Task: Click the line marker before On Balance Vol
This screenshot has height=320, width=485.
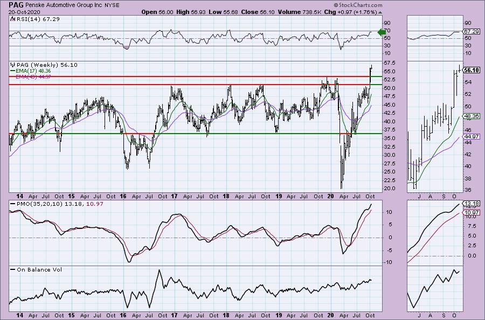Action: click(x=13, y=269)
